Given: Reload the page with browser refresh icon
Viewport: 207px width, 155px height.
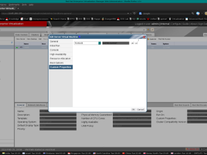Looking at the screenshot, I should coord(135,13).
